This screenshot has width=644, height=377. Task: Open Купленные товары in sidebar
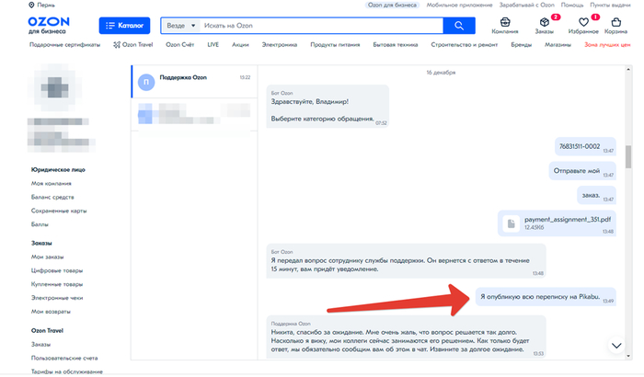click(x=57, y=284)
